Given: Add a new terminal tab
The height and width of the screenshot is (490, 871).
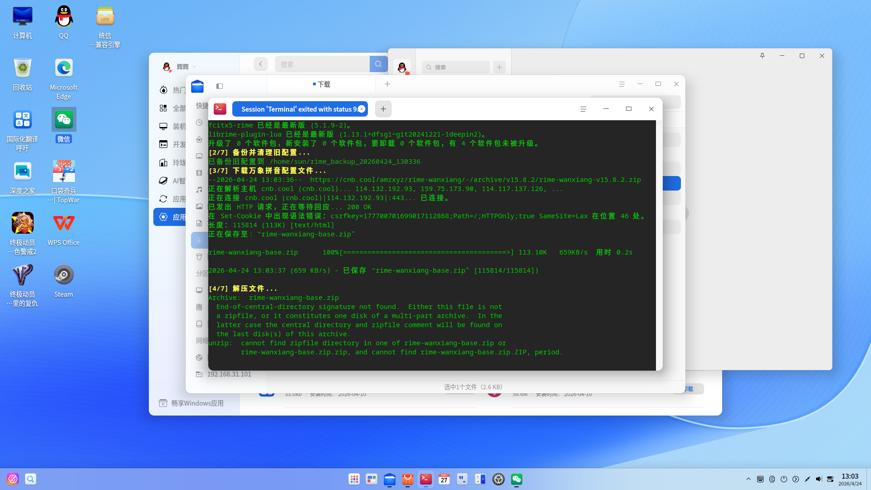Looking at the screenshot, I should point(383,109).
